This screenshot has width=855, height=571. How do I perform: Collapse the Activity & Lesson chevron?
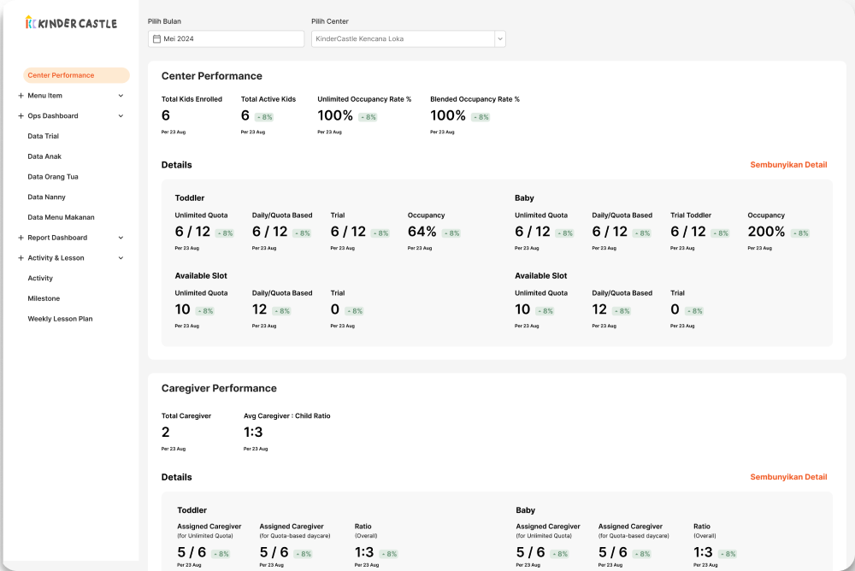pyautogui.click(x=121, y=258)
